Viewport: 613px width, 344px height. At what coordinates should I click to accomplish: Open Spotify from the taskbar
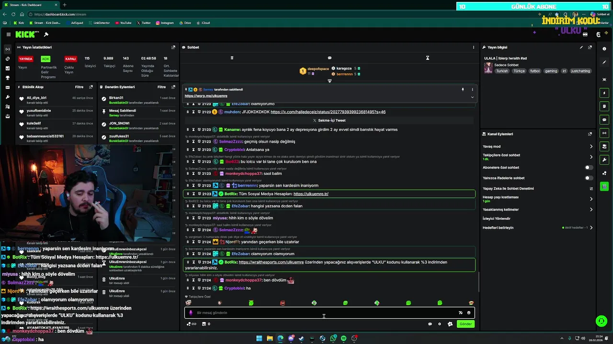(x=343, y=338)
